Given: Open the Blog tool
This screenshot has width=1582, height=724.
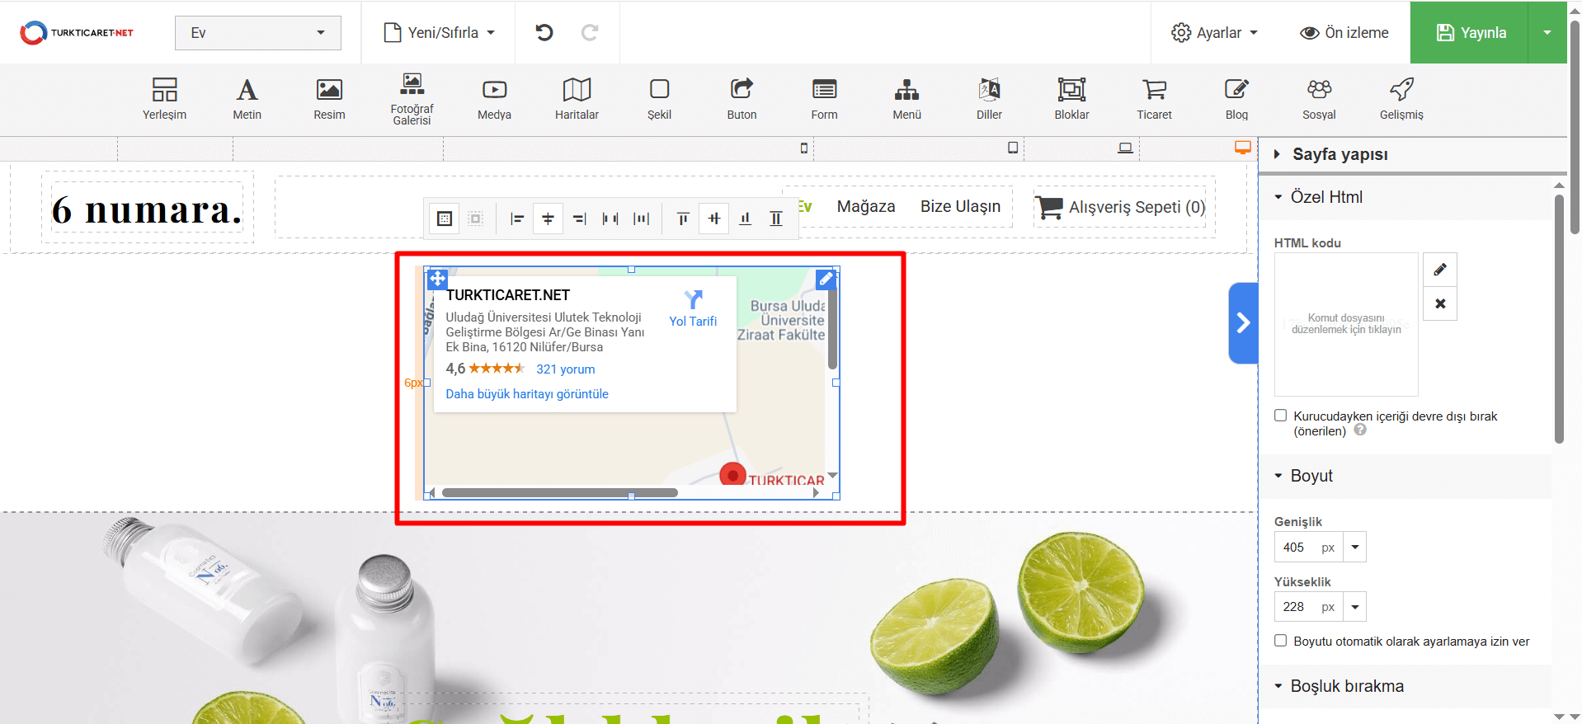Looking at the screenshot, I should (1236, 99).
